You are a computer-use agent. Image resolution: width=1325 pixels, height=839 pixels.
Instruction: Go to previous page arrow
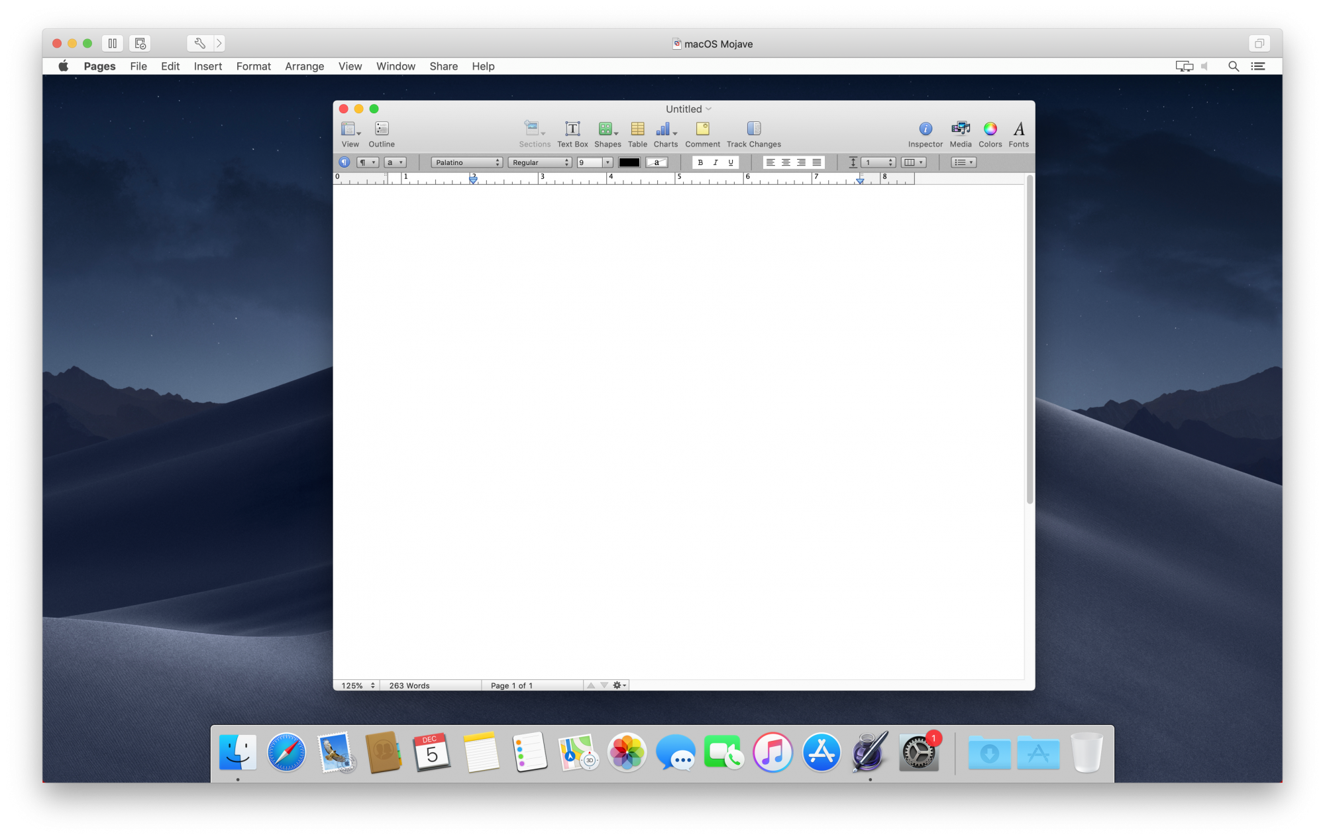point(591,685)
